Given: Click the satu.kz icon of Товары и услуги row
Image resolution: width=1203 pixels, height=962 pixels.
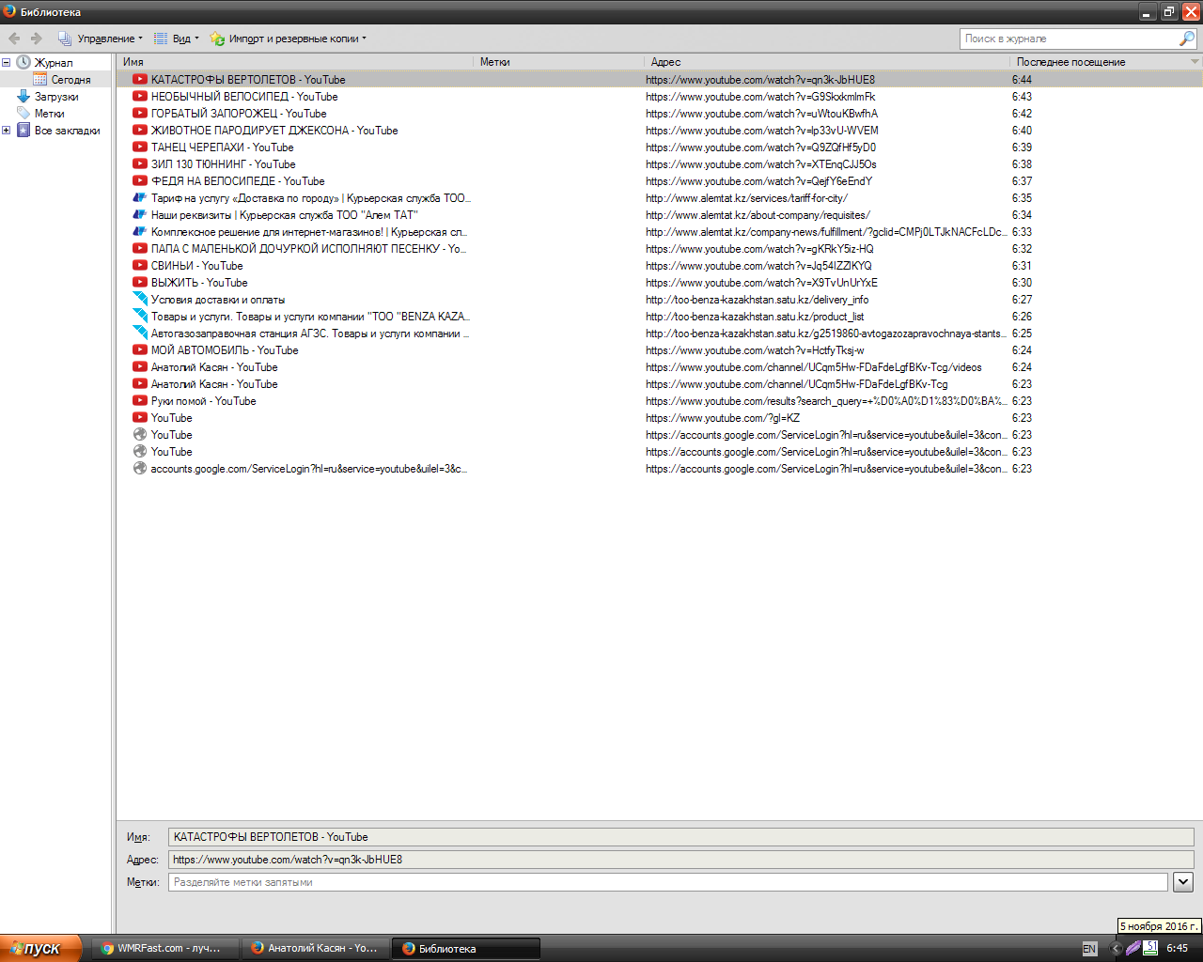Looking at the screenshot, I should pos(140,317).
